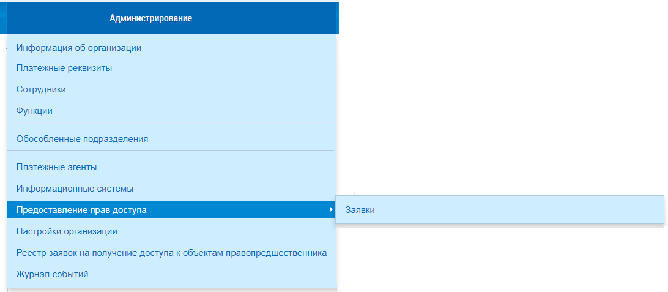The image size is (668, 292).
Task: Click Предоставление прав доступа item
Action: tap(171, 210)
